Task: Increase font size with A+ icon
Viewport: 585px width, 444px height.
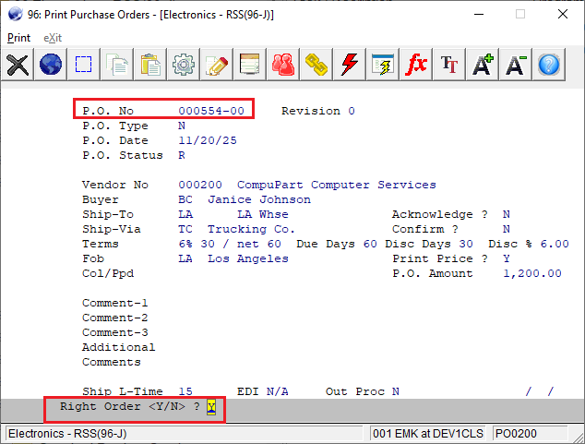Action: pyautogui.click(x=483, y=65)
